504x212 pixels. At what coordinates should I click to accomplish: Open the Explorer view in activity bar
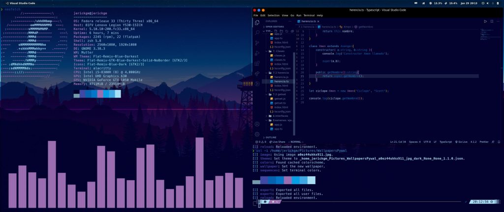point(257,22)
